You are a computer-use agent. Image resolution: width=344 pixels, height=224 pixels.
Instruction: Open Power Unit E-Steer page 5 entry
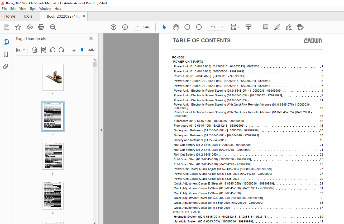[248, 81]
